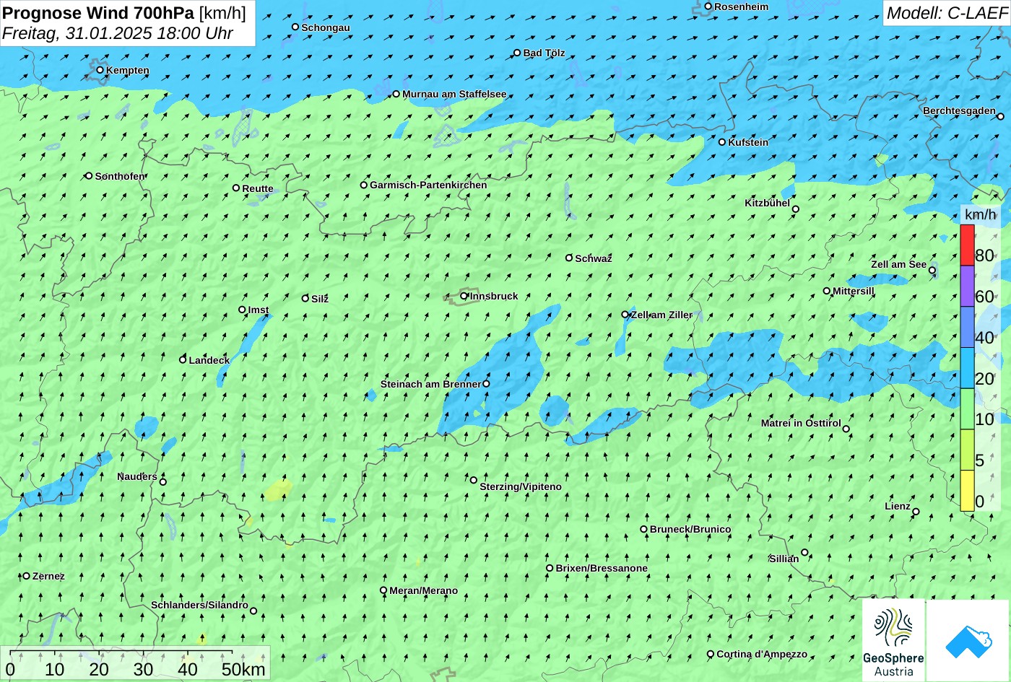
Task: Select the yellow 0 km/h legend swatch
Action: click(967, 491)
